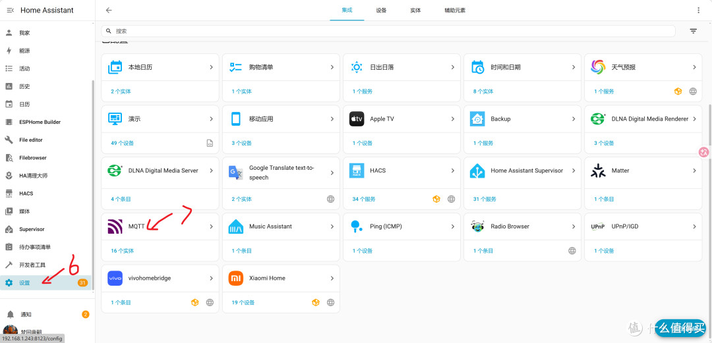
Task: Click the HACS integration icon
Action: coord(357,171)
